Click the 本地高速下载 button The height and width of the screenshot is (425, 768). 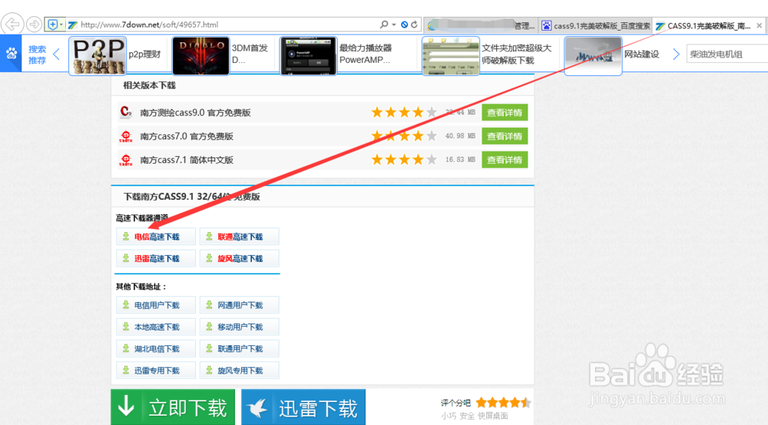[156, 327]
